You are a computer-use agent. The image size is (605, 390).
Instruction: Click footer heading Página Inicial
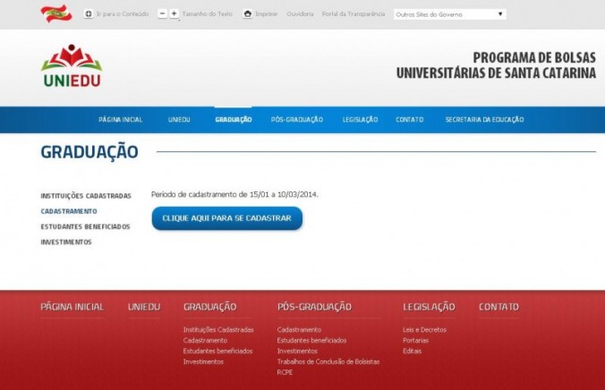[x=72, y=307]
